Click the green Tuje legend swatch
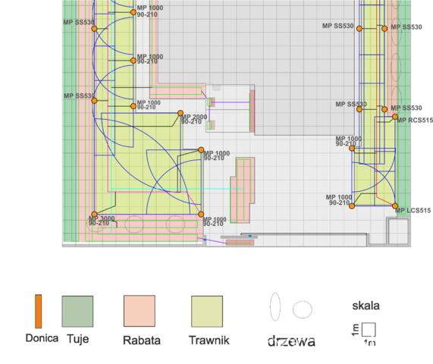433x364 pixels. (77, 311)
